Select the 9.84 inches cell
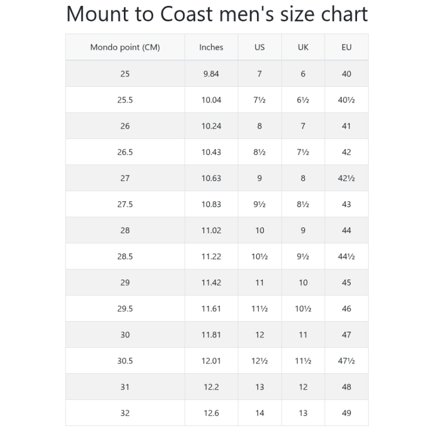This screenshot has width=434, height=434. click(x=211, y=73)
